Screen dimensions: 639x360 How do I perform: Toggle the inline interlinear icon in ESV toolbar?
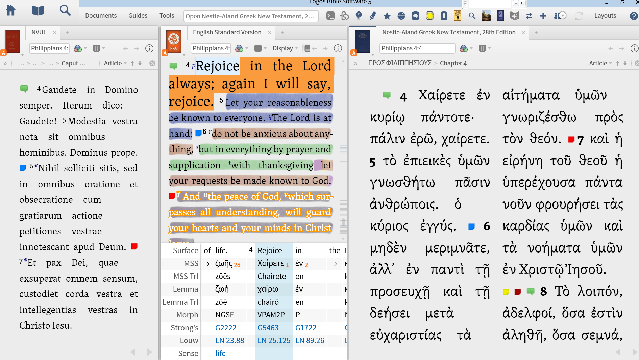pyautogui.click(x=307, y=48)
